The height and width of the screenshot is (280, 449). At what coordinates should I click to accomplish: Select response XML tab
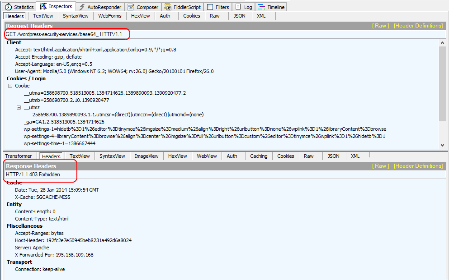355,156
